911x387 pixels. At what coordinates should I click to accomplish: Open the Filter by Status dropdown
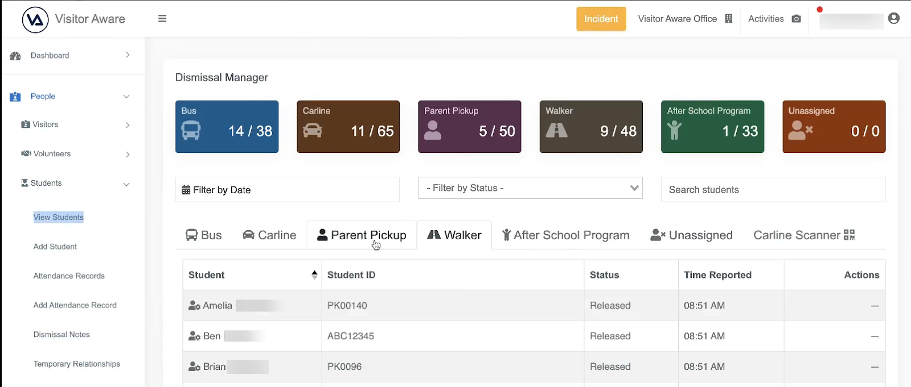click(530, 188)
